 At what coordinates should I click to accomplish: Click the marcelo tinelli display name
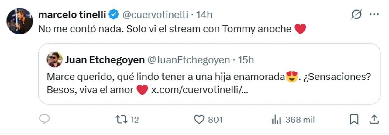[x=72, y=14]
